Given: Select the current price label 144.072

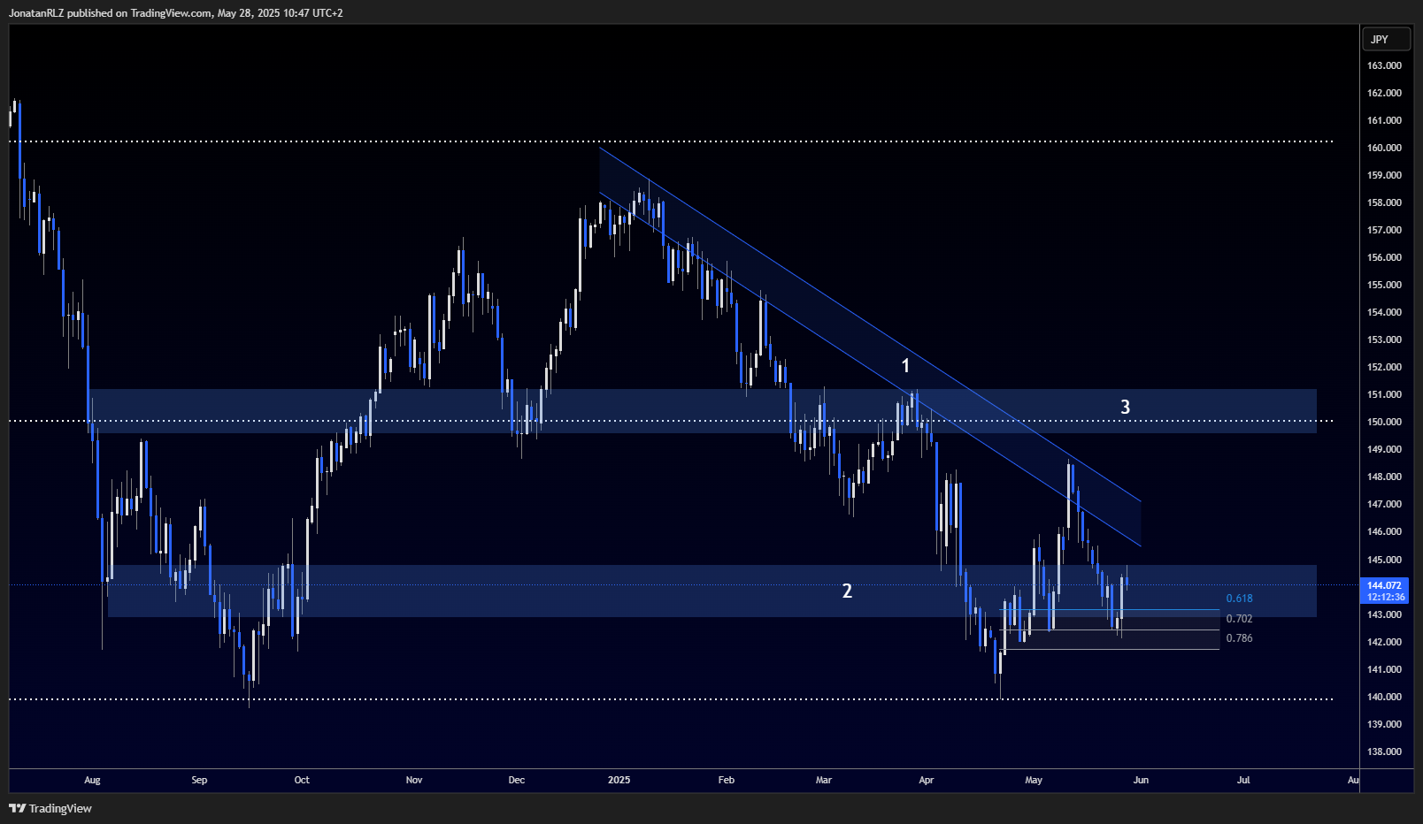Looking at the screenshot, I should click(1384, 585).
